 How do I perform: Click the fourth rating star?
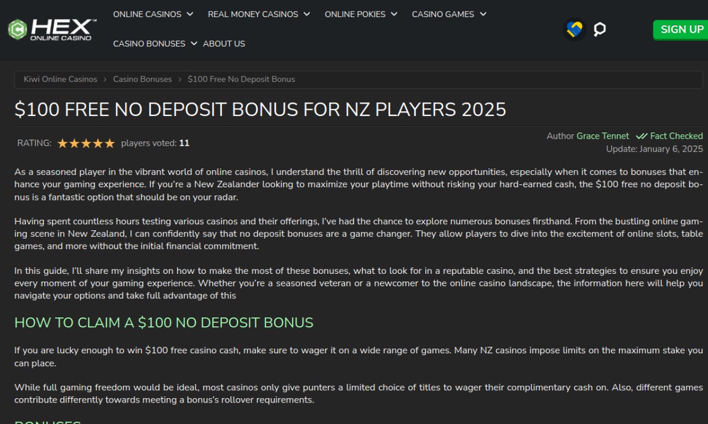point(98,144)
